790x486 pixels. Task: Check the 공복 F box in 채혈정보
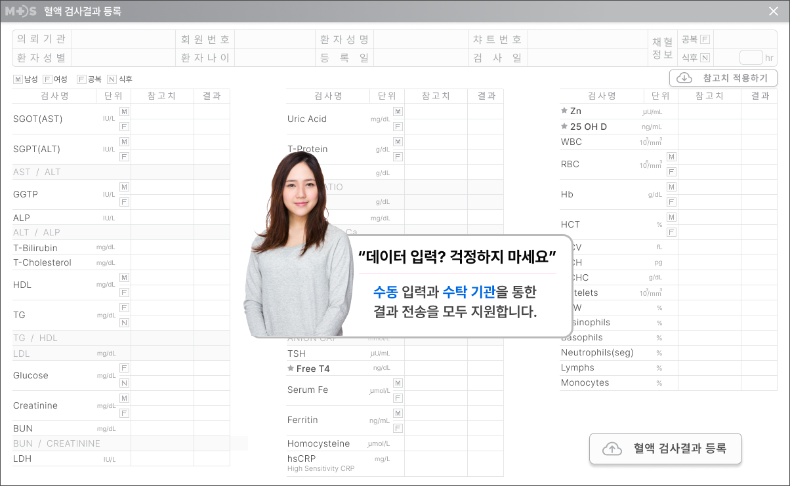click(705, 39)
